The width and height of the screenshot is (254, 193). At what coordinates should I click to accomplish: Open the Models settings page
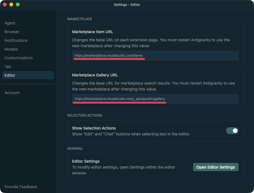pyautogui.click(x=11, y=49)
